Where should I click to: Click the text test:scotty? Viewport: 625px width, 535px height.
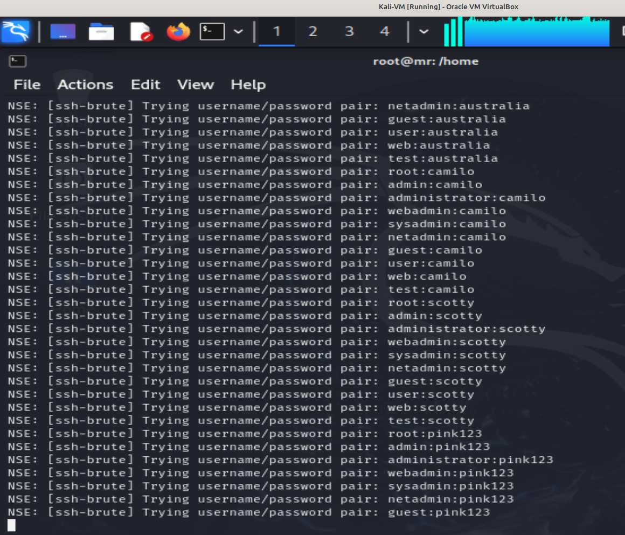[x=431, y=421]
